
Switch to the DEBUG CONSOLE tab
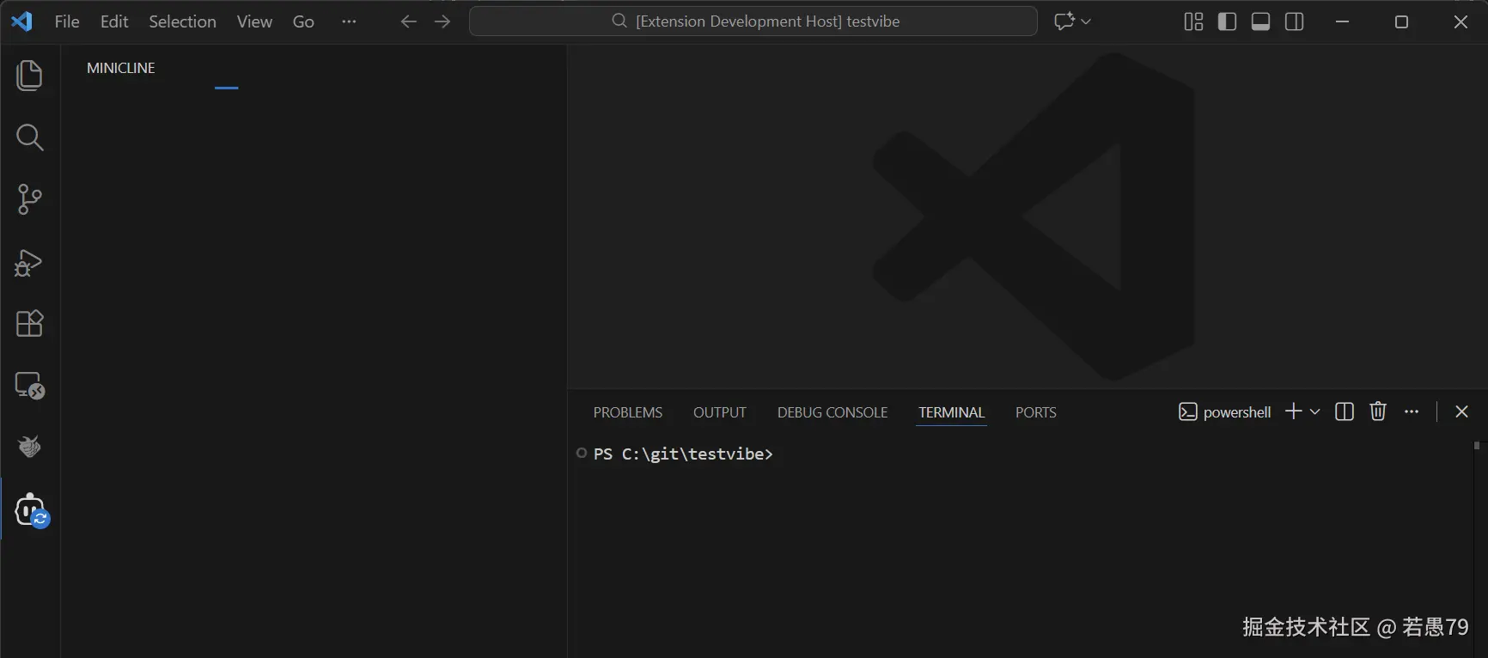click(x=832, y=412)
